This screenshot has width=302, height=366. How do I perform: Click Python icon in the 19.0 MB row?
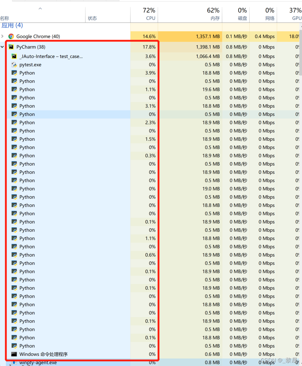[14, 189]
